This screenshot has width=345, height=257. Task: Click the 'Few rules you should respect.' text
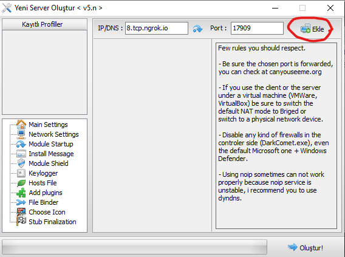(x=262, y=48)
